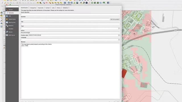Image resolution: width=182 pixels, height=102 pixels.
Task: Open the Default Styles section
Action: click(12, 19)
